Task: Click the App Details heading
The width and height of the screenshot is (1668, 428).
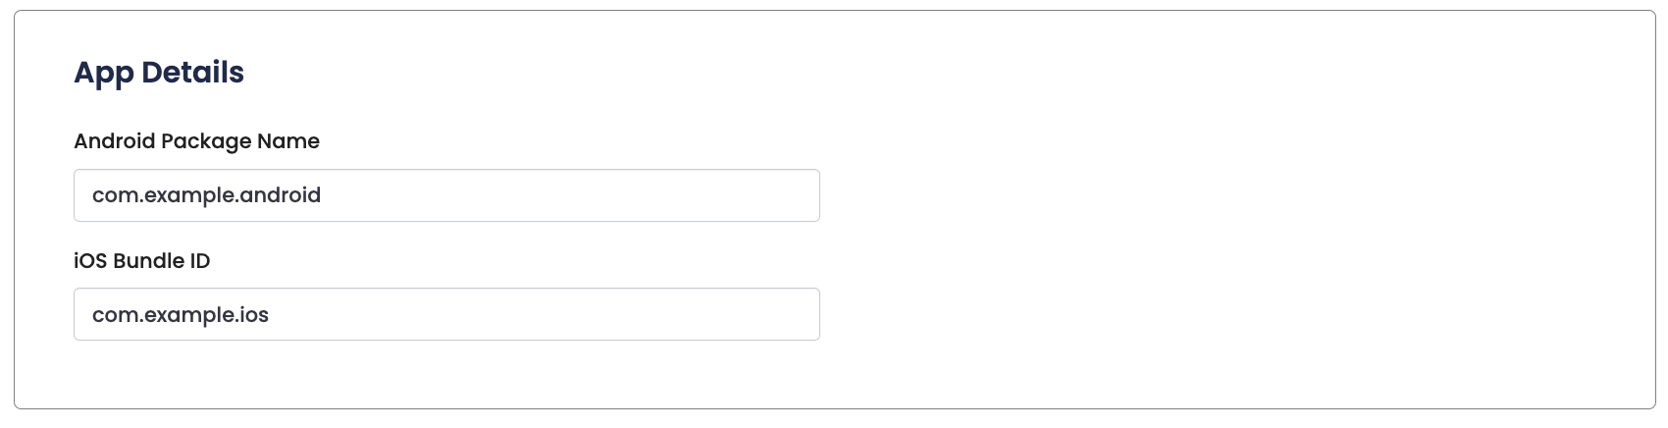Action: (159, 73)
